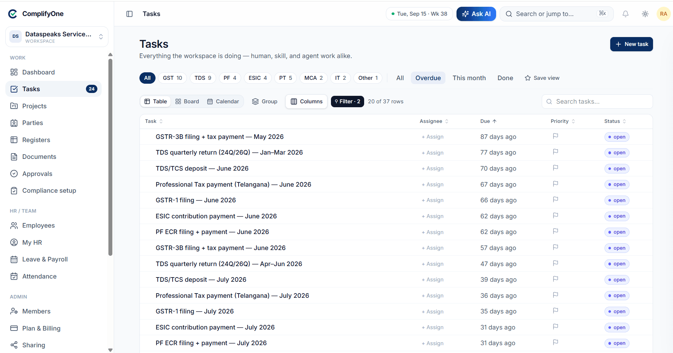Filter by ESIC 4 chip
Screen dimensions: 673x353
coord(258,78)
